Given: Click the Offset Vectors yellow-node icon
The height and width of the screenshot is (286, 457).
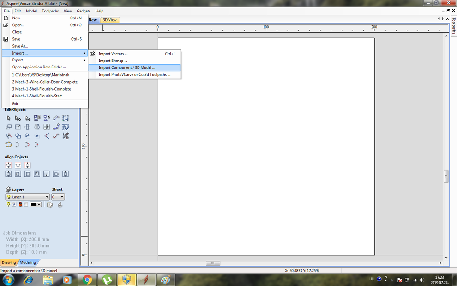Looking at the screenshot, I should (8, 145).
